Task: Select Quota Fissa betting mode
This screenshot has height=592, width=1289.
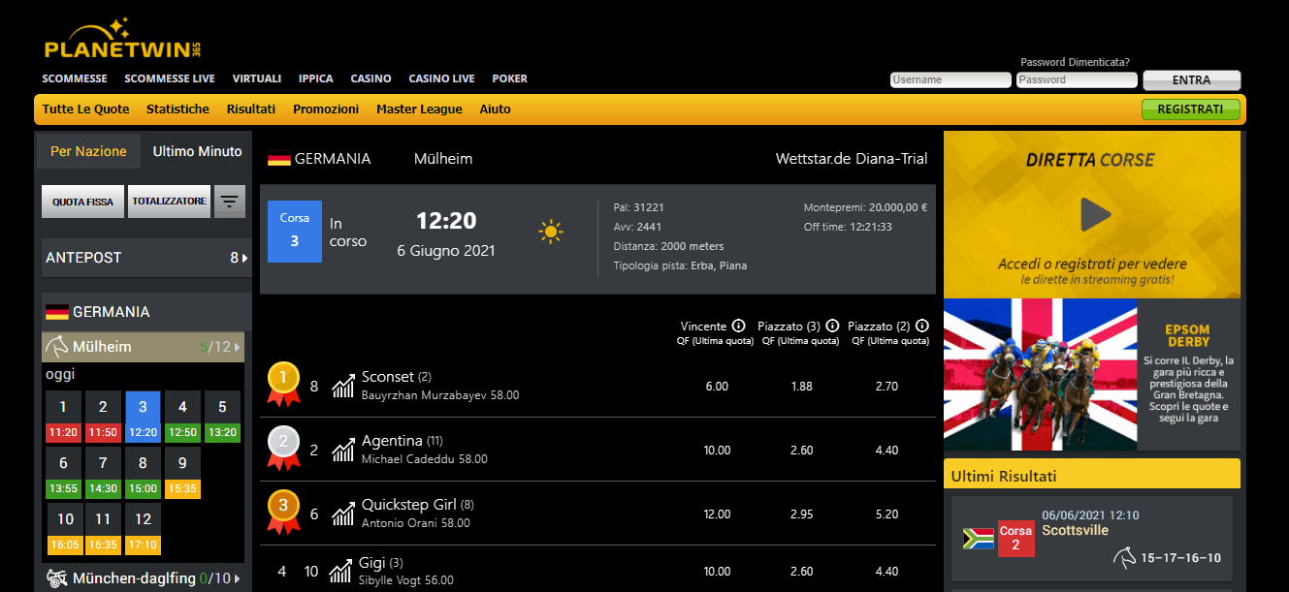Action: pyautogui.click(x=82, y=202)
